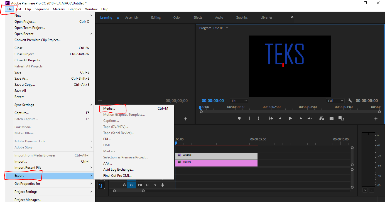Open the Fit zoom level dropdown
This screenshot has width=385, height=202.
click(239, 101)
